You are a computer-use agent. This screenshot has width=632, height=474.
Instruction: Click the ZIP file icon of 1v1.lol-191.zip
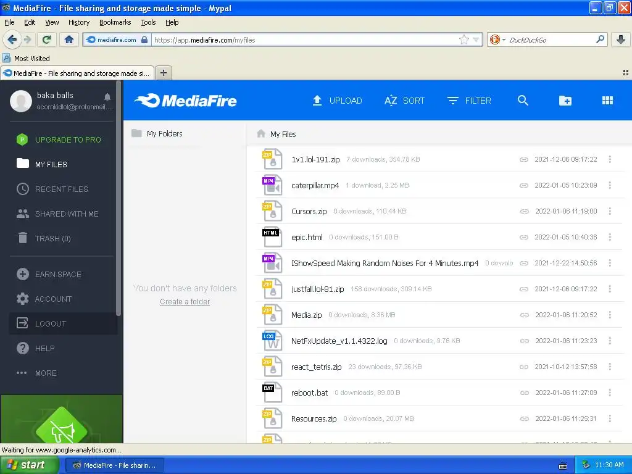[272, 159]
